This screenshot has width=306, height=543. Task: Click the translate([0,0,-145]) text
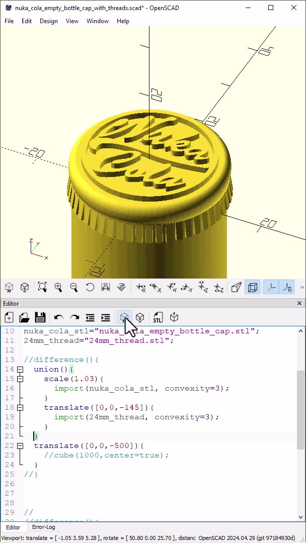point(99,408)
